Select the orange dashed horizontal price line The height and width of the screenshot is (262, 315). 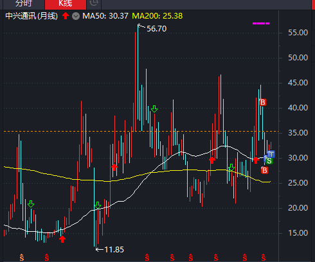pos(141,131)
